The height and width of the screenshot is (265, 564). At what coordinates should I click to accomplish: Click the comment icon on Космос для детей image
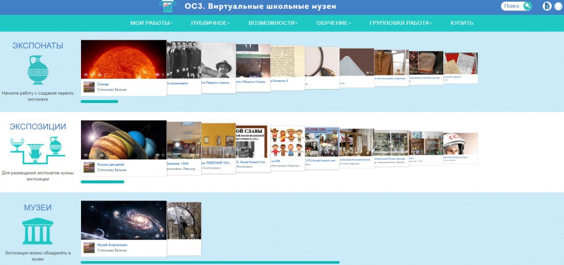click(x=157, y=155)
